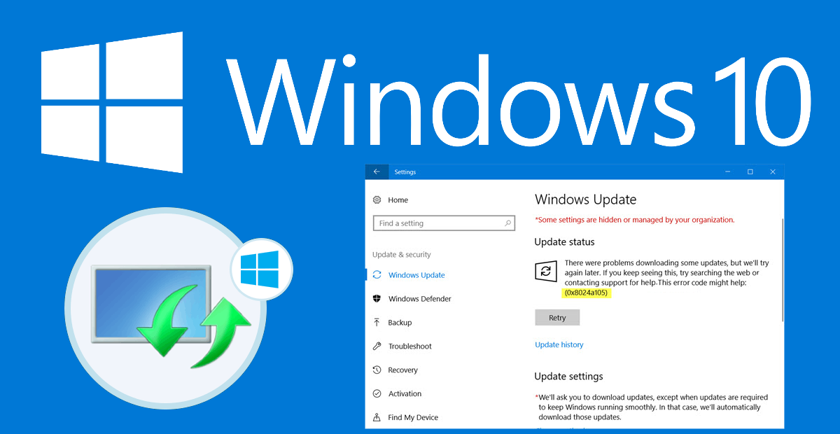This screenshot has height=434, width=840.
Task: Open Windows Defender settings
Action: coord(420,299)
